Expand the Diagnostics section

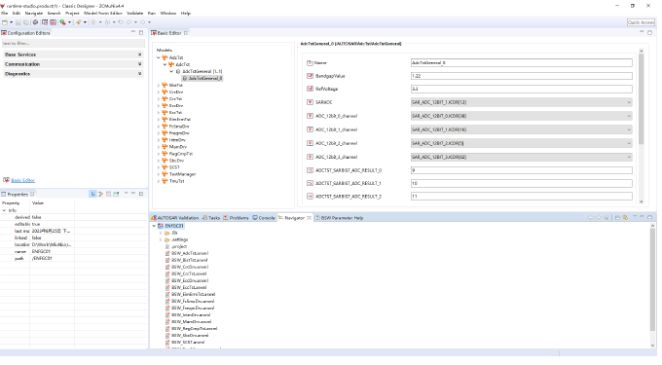coord(140,74)
